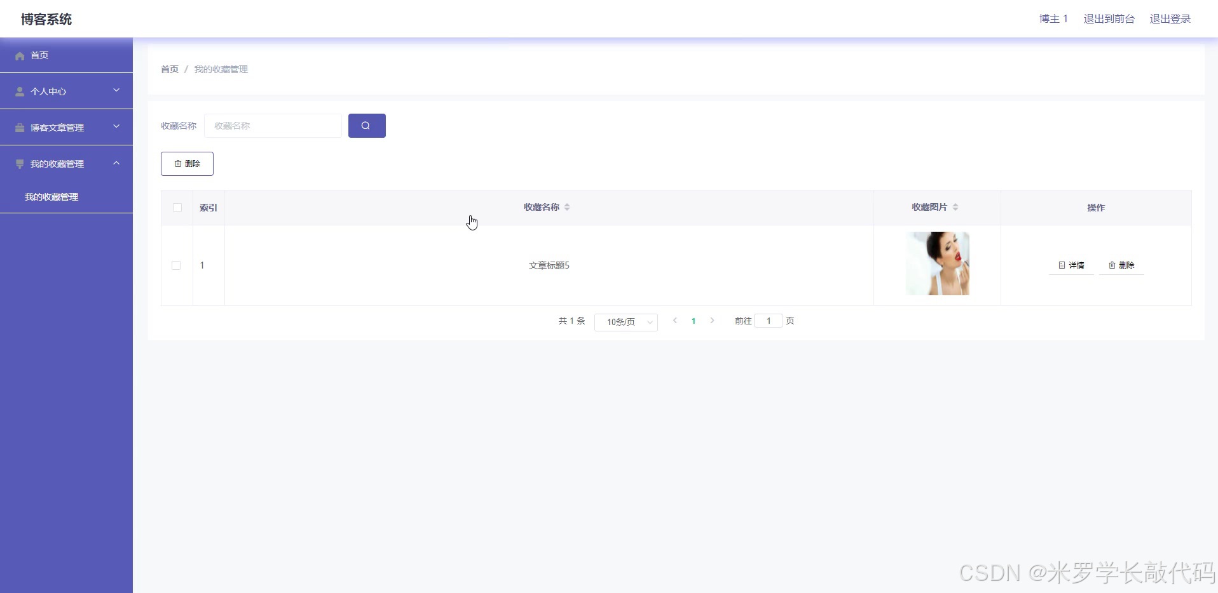The height and width of the screenshot is (593, 1218).
Task: Click the person icon next to 个人中心
Action: coord(20,91)
